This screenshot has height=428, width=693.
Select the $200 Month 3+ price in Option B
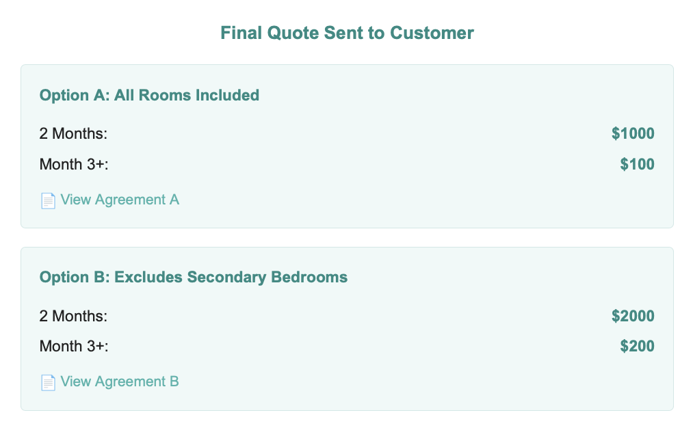[637, 346]
